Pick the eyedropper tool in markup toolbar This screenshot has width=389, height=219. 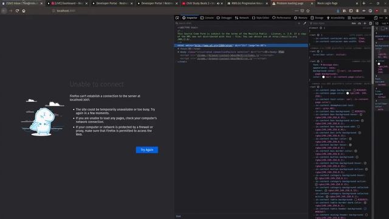[x=305, y=23]
